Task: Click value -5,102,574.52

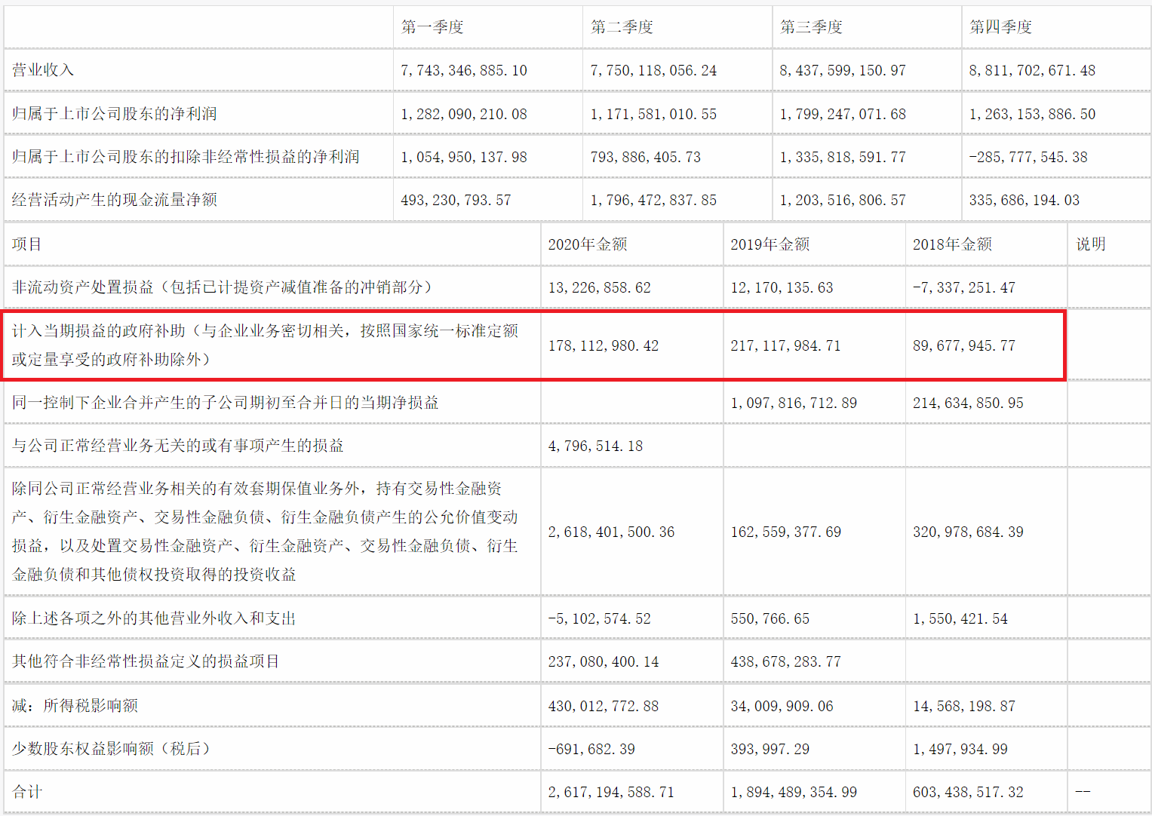Action: [x=600, y=618]
